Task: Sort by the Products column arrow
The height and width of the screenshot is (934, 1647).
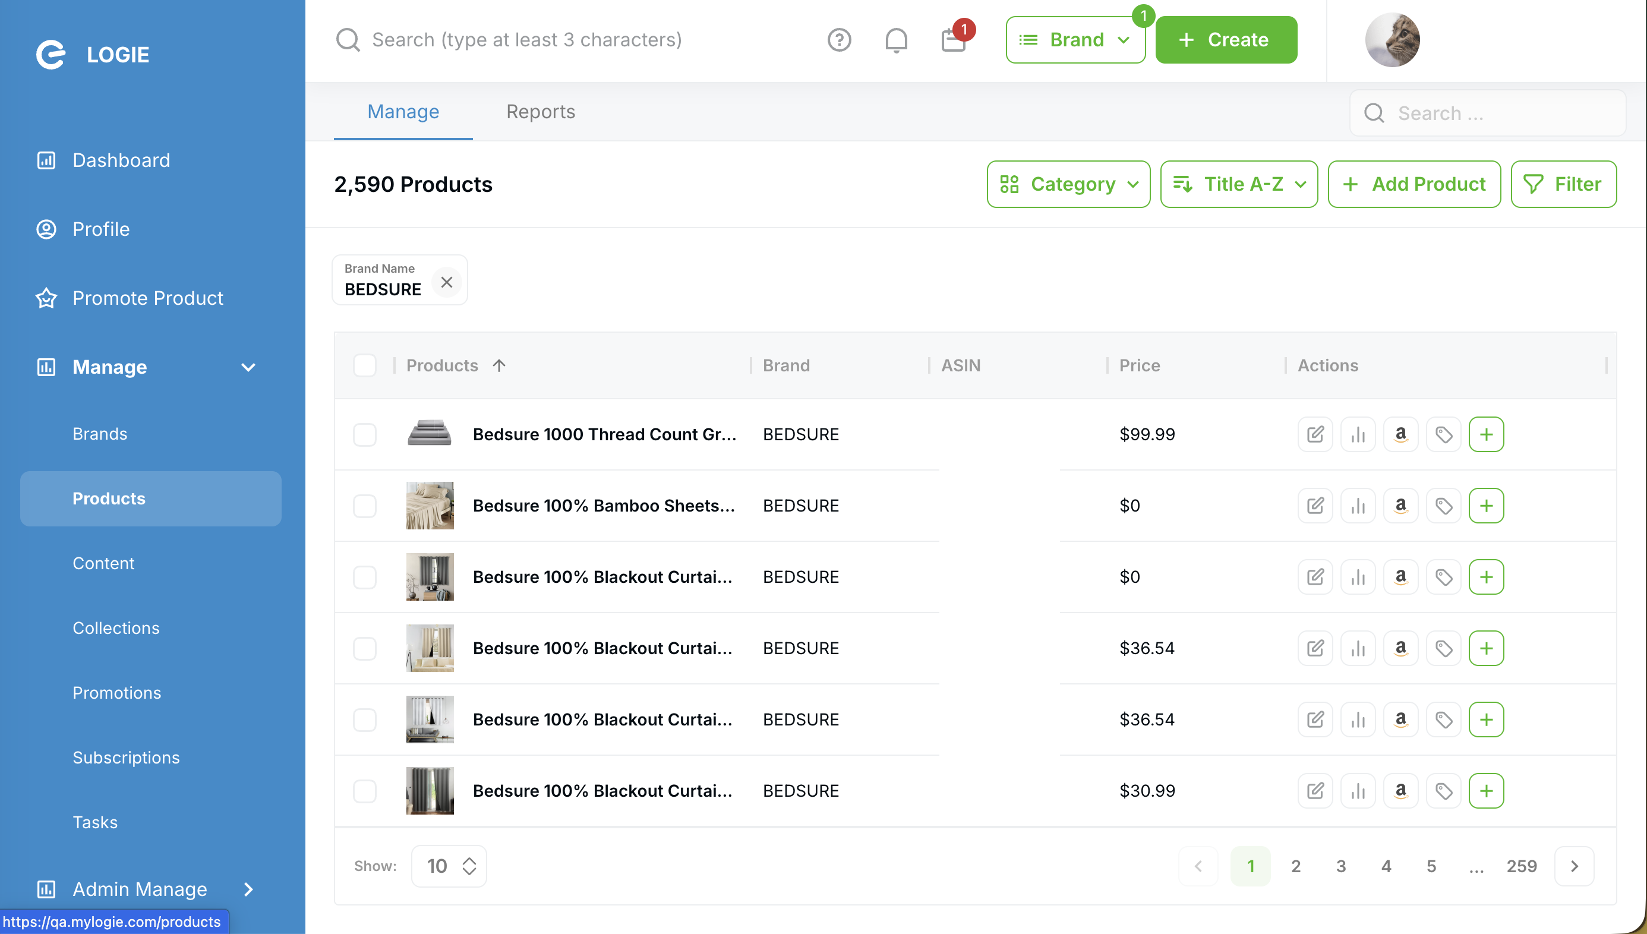Action: [x=499, y=365]
